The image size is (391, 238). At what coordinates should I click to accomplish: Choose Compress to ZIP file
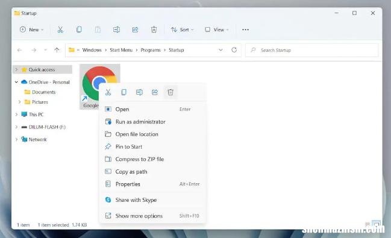pos(152,159)
